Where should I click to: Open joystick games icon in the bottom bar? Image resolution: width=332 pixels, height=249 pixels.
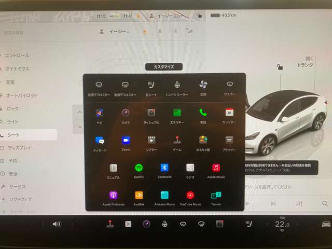109,224
